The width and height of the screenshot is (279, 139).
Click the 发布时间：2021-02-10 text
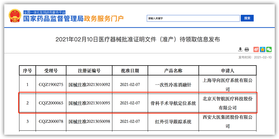[255, 58]
